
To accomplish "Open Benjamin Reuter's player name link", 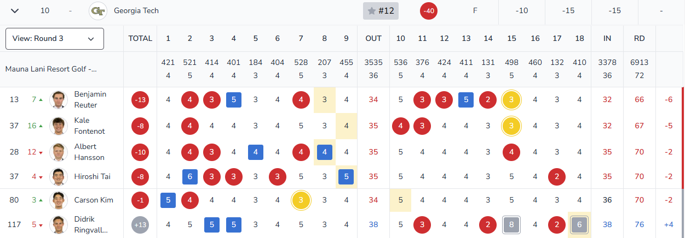I will coord(90,100).
